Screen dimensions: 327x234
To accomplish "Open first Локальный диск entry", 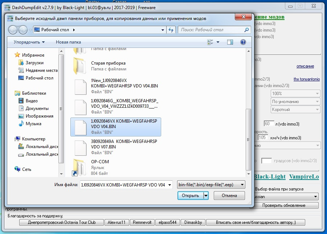I will click(42, 147).
